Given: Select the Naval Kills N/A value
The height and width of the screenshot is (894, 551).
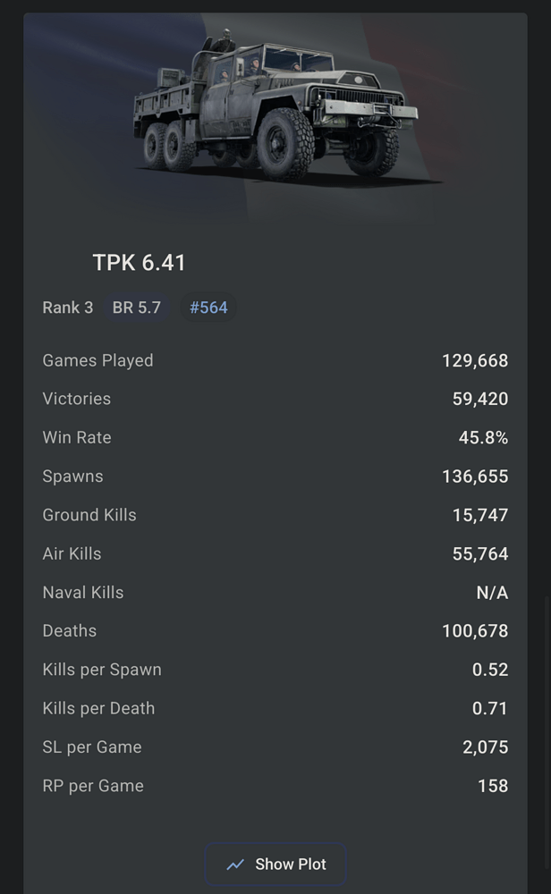Looking at the screenshot, I should [492, 593].
